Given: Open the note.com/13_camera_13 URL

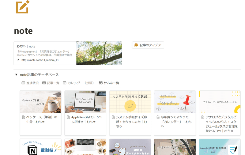Looking at the screenshot, I should click(40, 60).
